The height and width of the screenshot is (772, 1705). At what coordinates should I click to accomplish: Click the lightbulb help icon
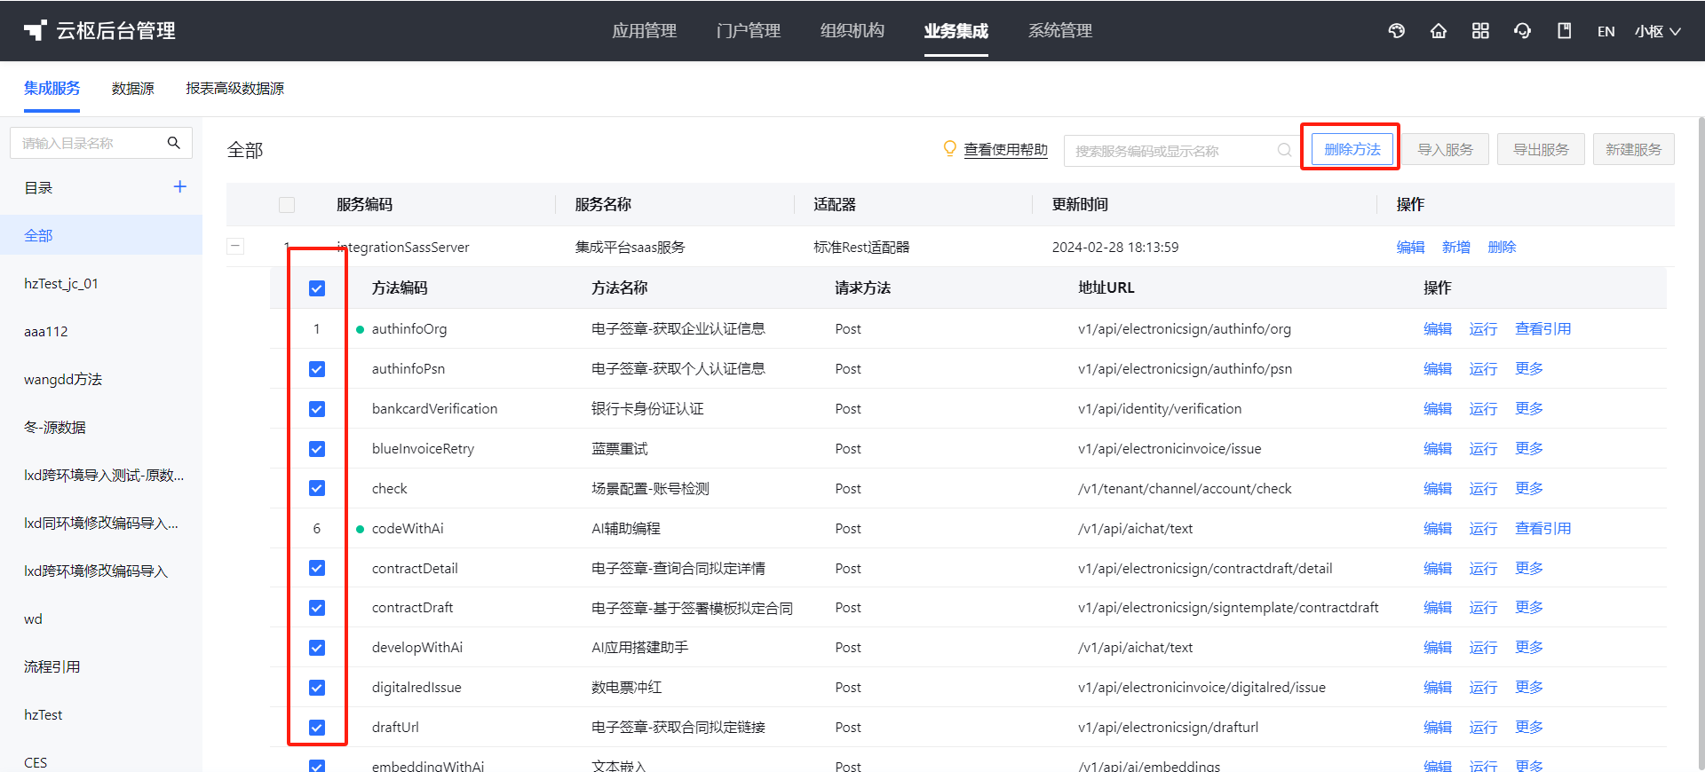(x=949, y=148)
